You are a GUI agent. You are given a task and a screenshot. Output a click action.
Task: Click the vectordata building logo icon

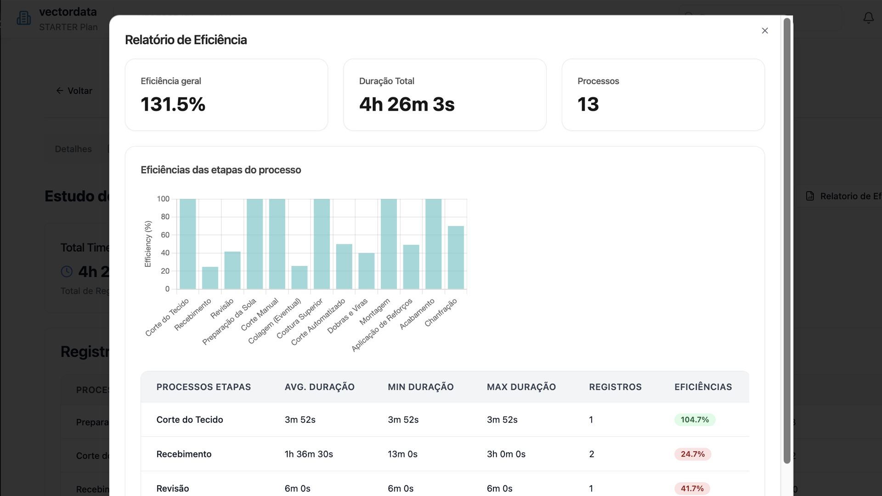[x=23, y=18]
